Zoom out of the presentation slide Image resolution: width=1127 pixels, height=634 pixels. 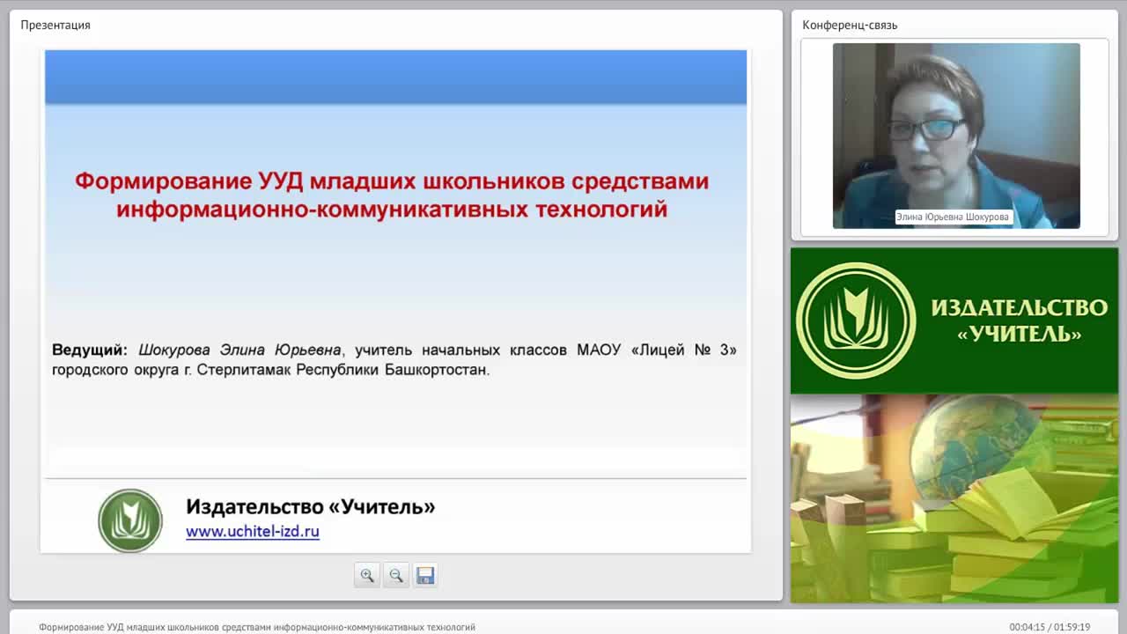coord(396,575)
